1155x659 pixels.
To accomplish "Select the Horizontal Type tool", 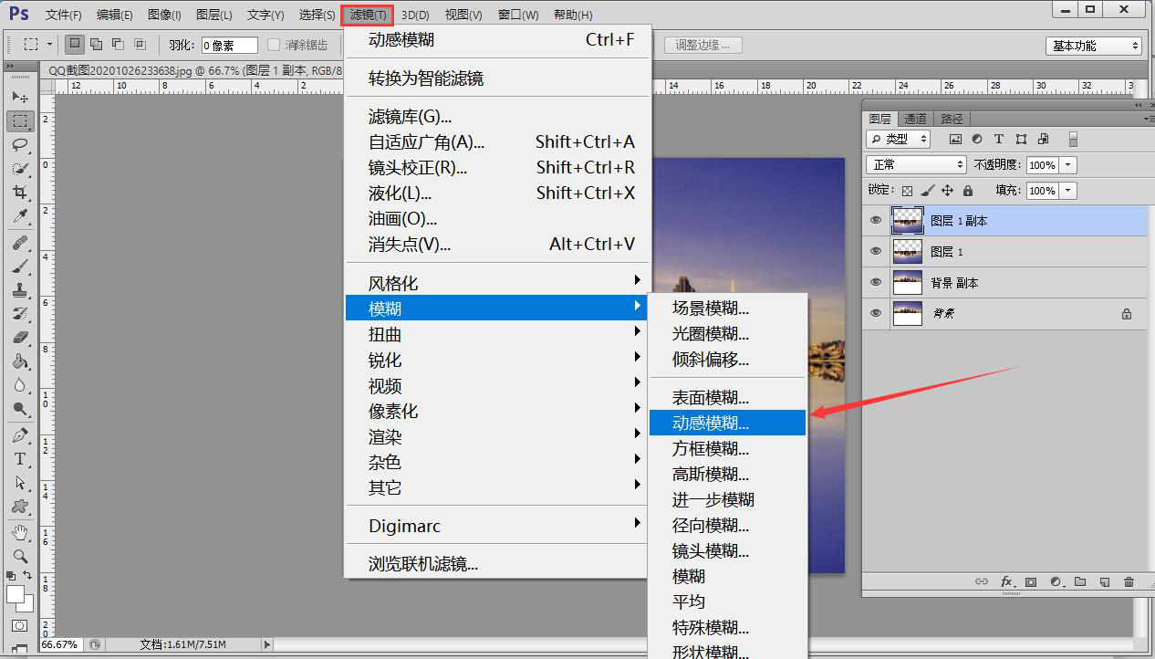I will click(20, 459).
